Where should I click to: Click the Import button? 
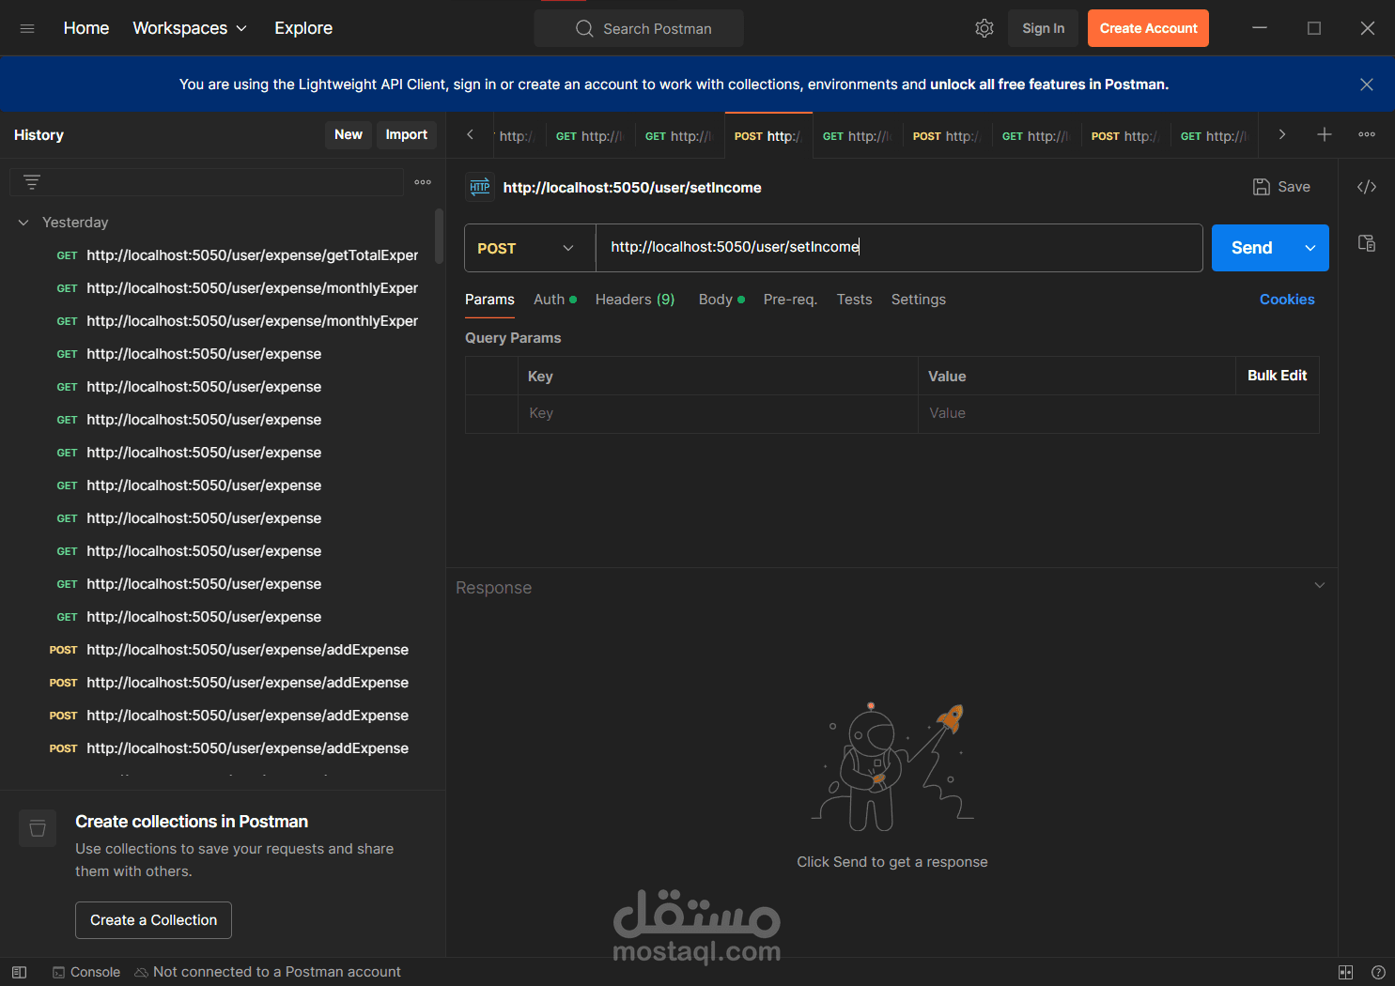(x=406, y=134)
